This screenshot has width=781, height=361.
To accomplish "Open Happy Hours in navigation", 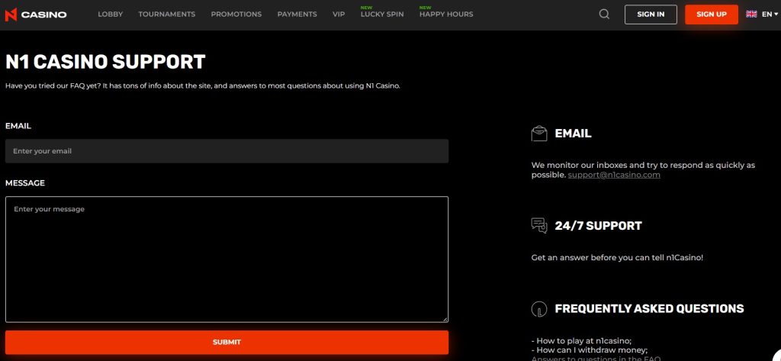I will pyautogui.click(x=446, y=15).
